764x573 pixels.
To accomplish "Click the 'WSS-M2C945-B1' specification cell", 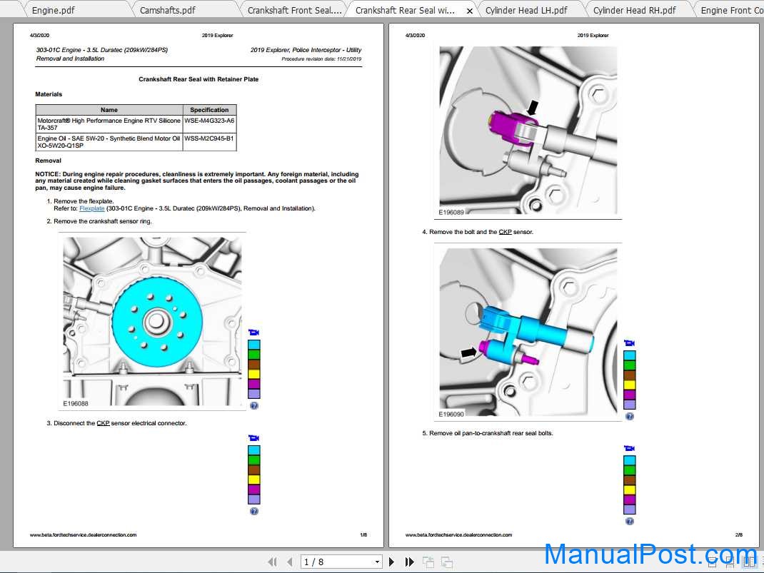I will pos(209,142).
